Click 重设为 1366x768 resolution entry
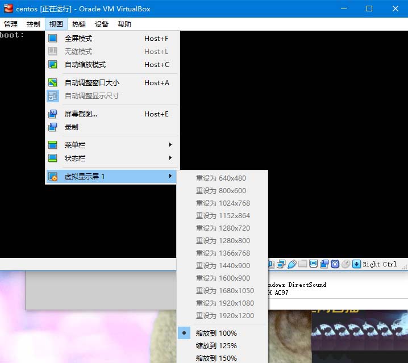The width and height of the screenshot is (408, 363). 222,253
